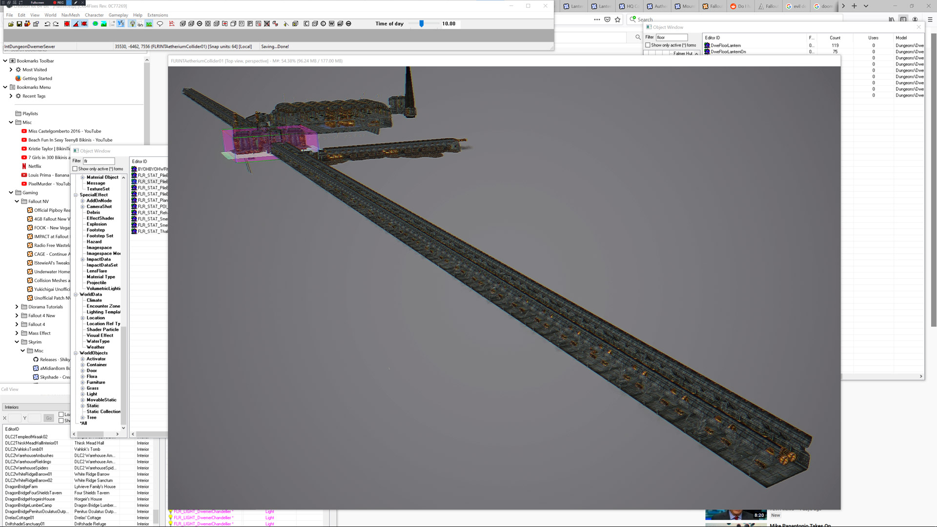
Task: Click the speech bubble toolbar icon
Action: click(160, 24)
